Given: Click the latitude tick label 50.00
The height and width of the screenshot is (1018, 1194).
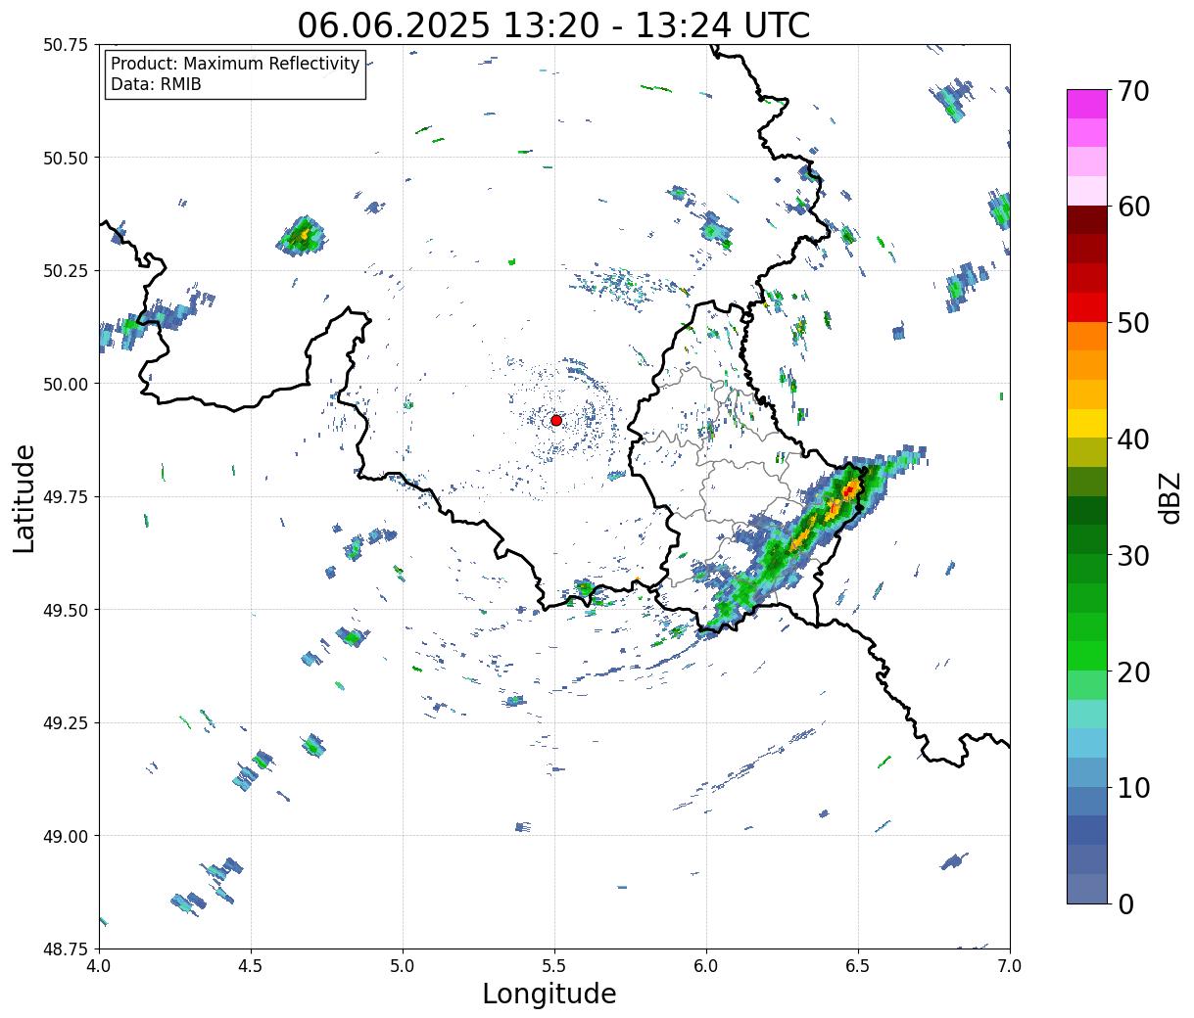Looking at the screenshot, I should [66, 384].
